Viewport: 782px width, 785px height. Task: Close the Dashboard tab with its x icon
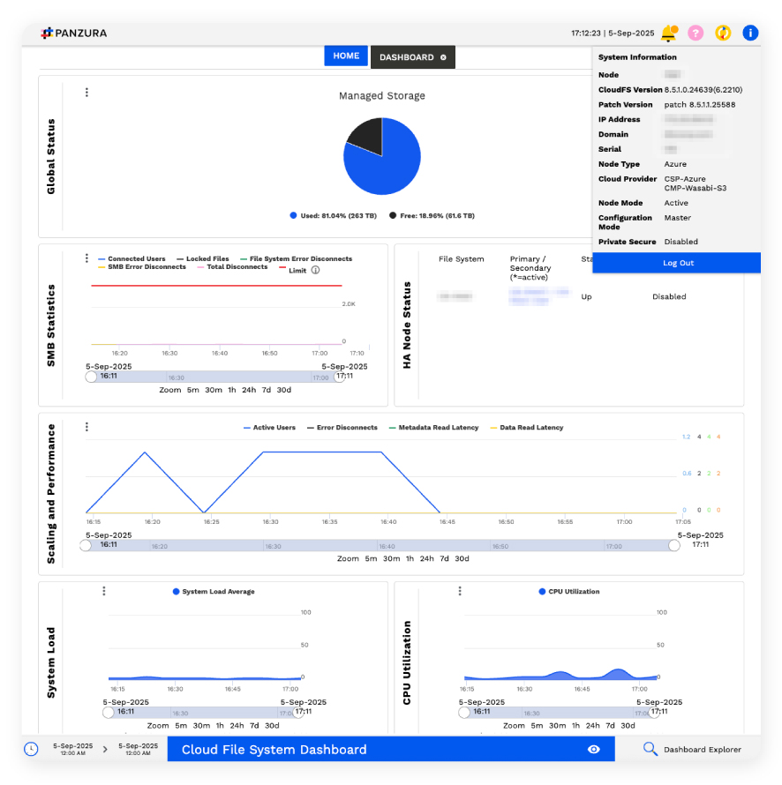pos(443,57)
